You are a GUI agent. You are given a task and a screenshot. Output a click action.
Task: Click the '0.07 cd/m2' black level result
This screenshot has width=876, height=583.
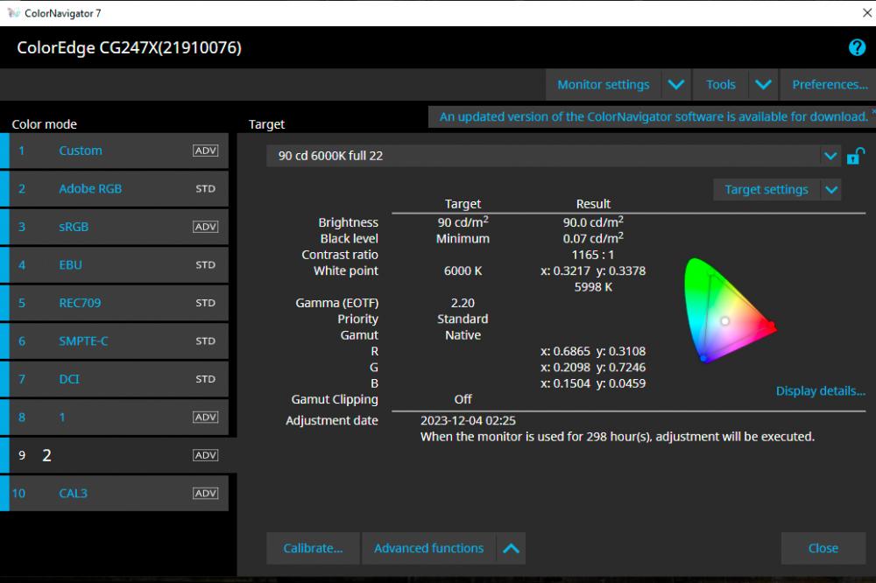pyautogui.click(x=593, y=238)
